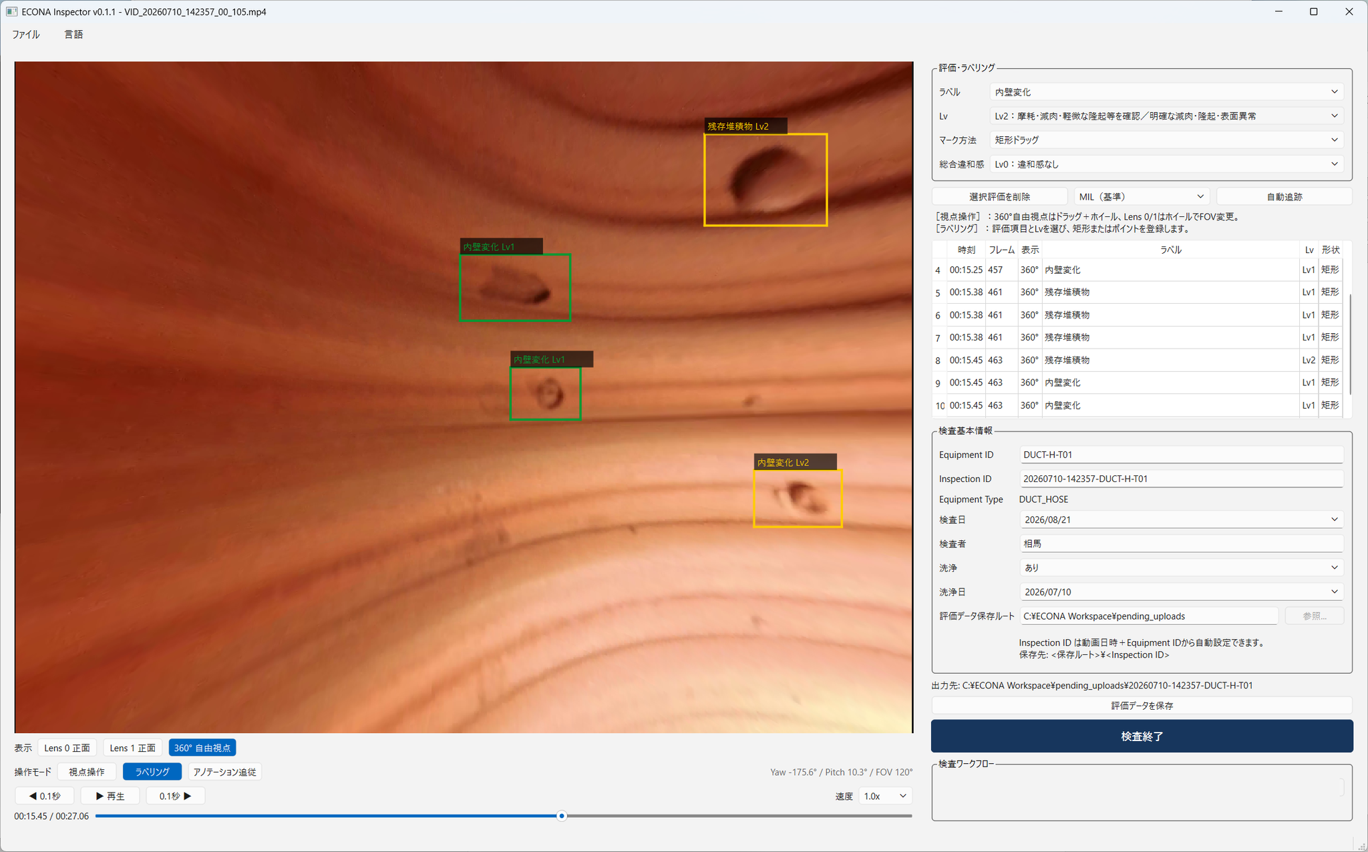Viewport: 1368px width, 852px height.
Task: Click the ECONA Inspector app icon in title bar
Action: tap(11, 11)
